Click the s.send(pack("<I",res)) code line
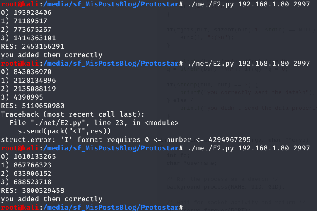 click(x=64, y=131)
